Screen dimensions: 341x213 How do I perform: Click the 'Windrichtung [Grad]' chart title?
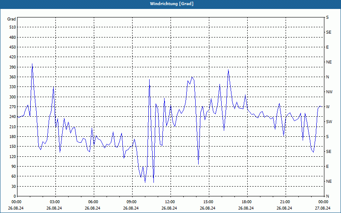(172, 4)
